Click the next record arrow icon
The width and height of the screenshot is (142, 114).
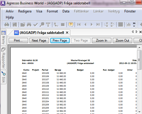tap(92, 25)
